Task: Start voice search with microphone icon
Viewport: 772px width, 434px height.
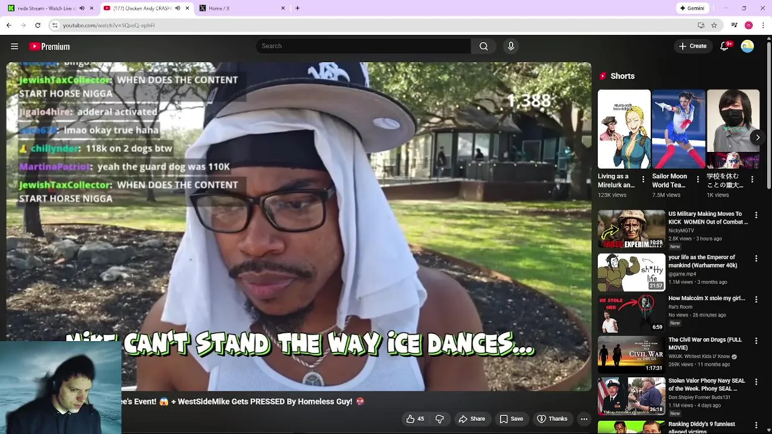Action: pyautogui.click(x=511, y=46)
